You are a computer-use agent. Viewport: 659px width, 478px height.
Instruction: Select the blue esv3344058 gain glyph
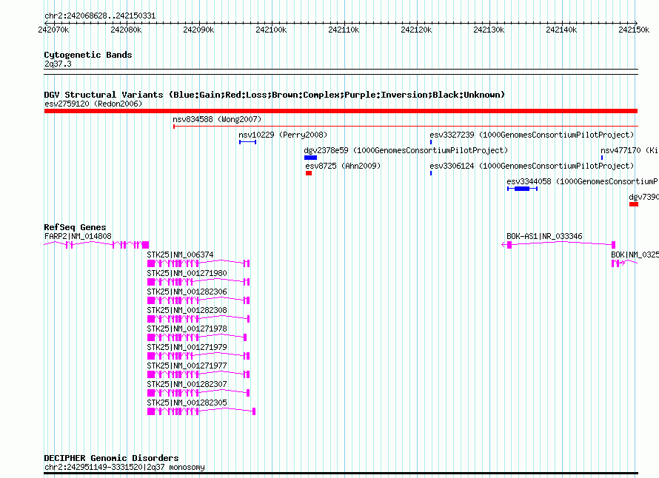tap(523, 189)
